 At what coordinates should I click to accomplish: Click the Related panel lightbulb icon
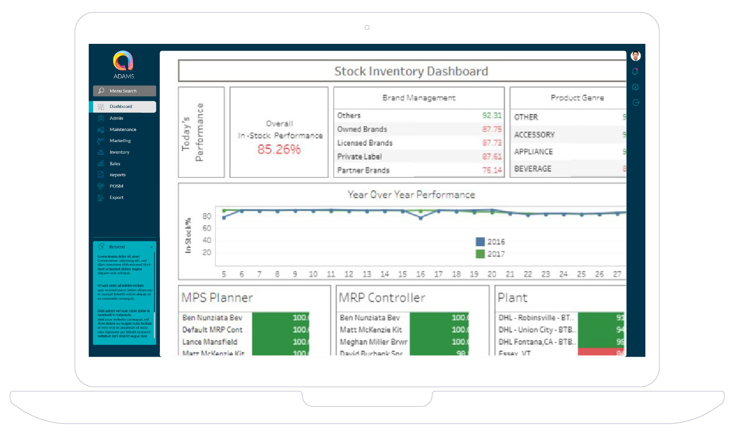[x=101, y=247]
